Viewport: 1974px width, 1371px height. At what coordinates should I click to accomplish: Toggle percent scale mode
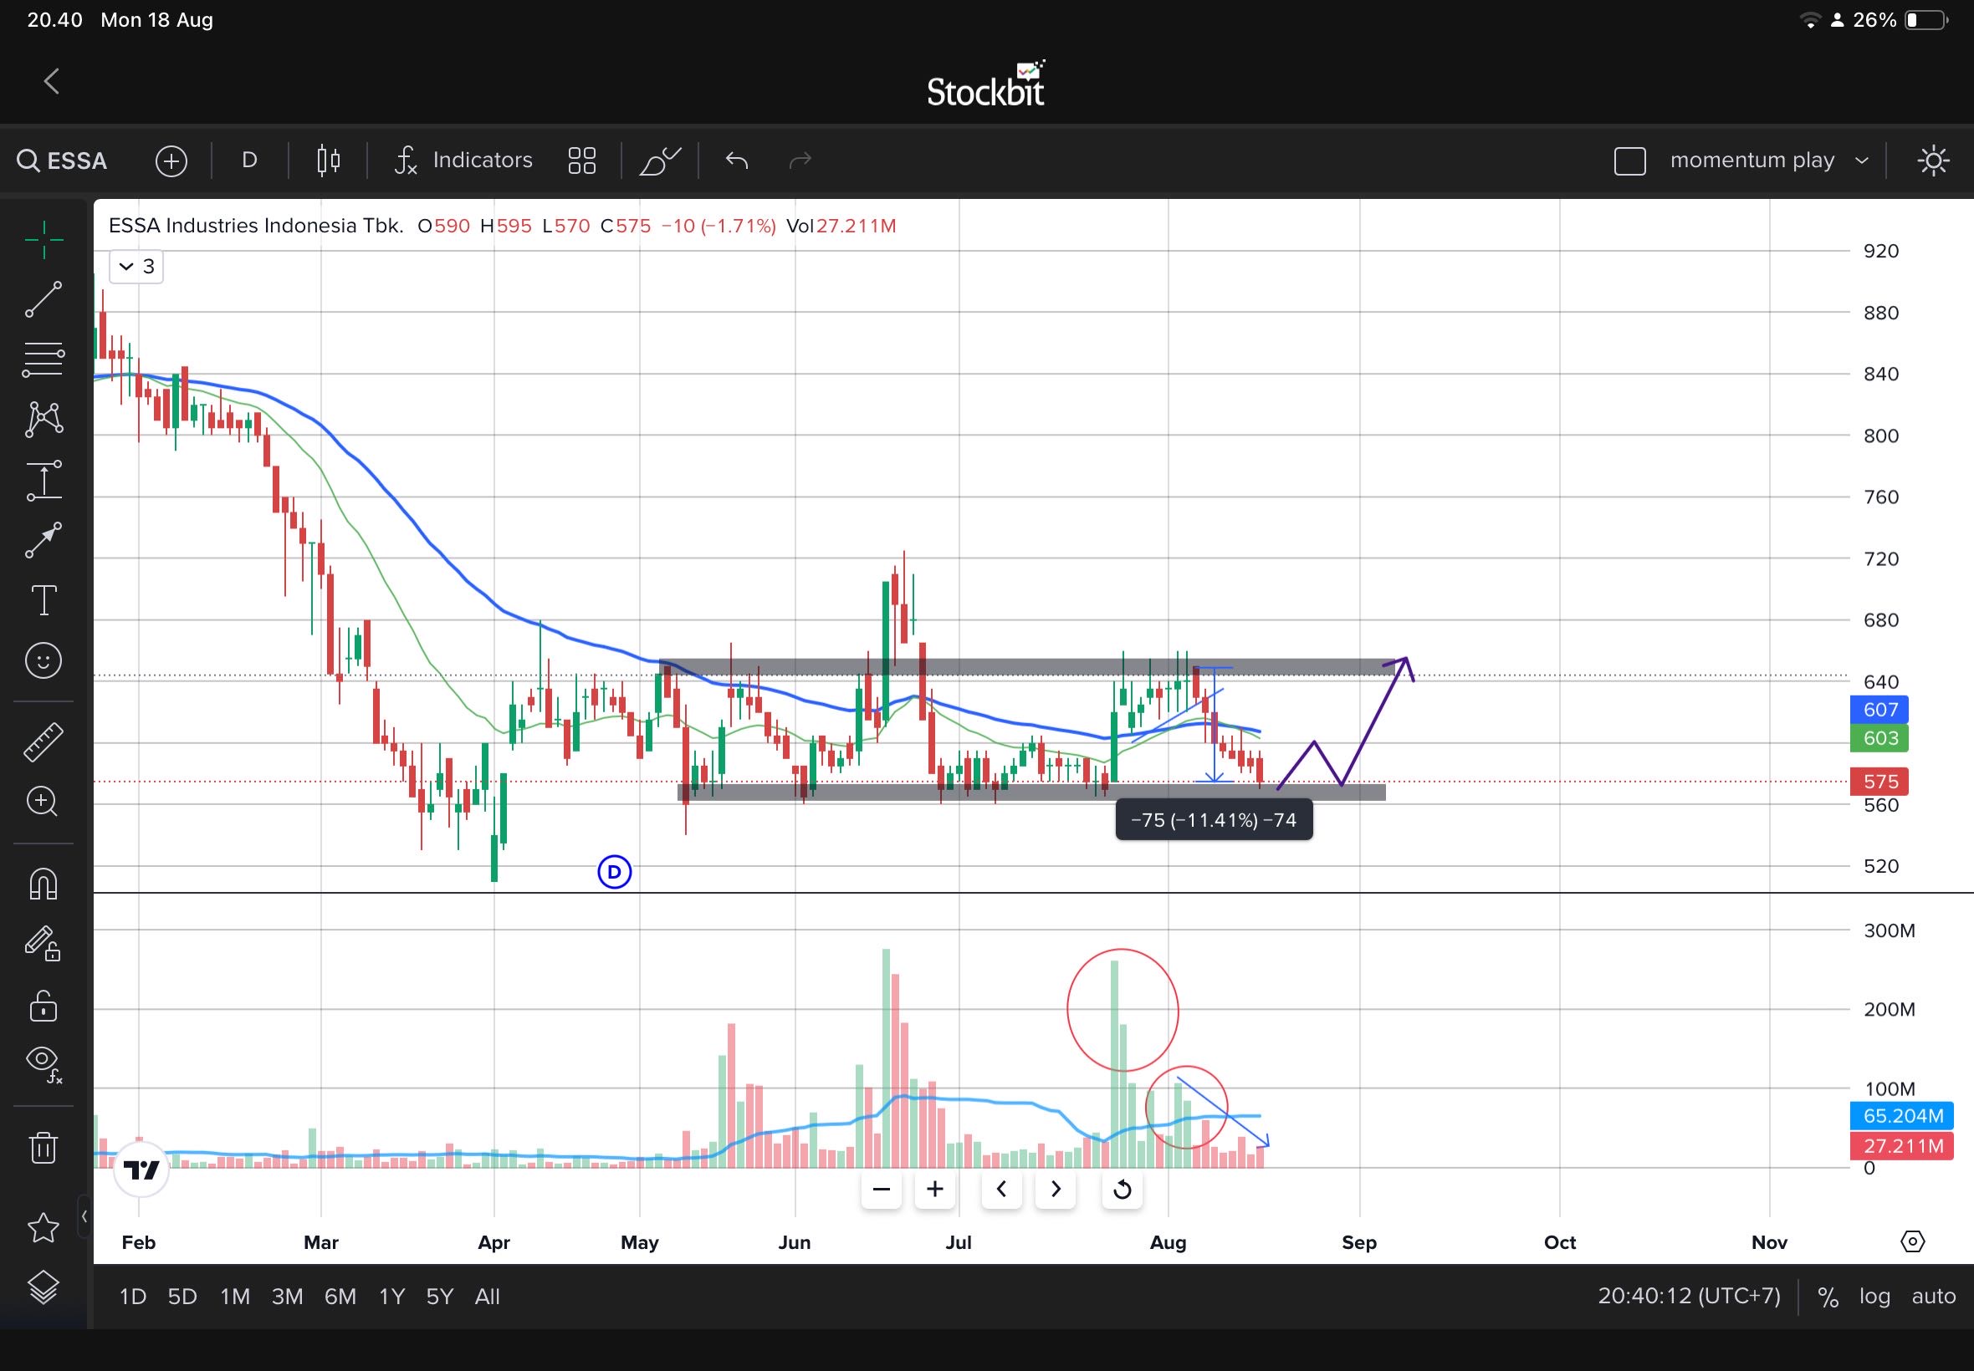[1828, 1297]
